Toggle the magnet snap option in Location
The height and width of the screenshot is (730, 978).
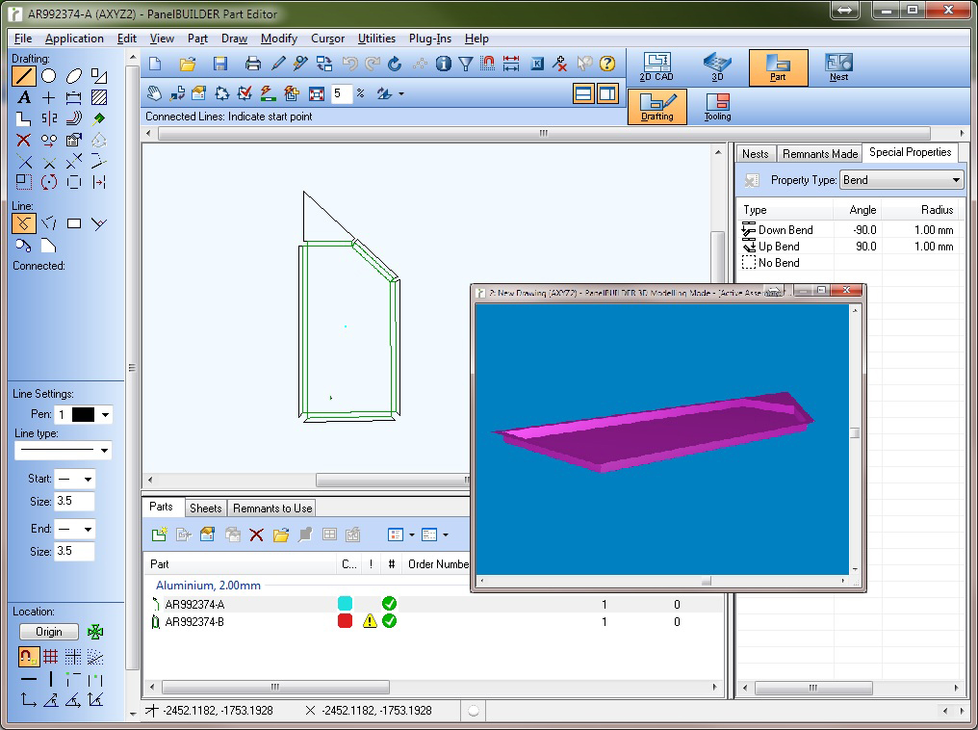[27, 657]
